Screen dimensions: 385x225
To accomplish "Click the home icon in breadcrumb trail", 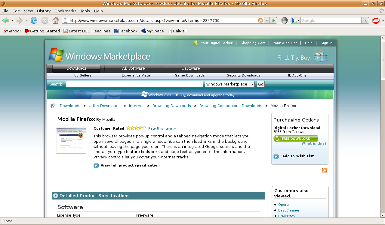I will pos(53,106).
